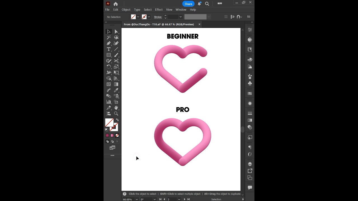Viewport: 358px width, 201px height.
Task: Open the notifications bell
Action: [x=199, y=4]
